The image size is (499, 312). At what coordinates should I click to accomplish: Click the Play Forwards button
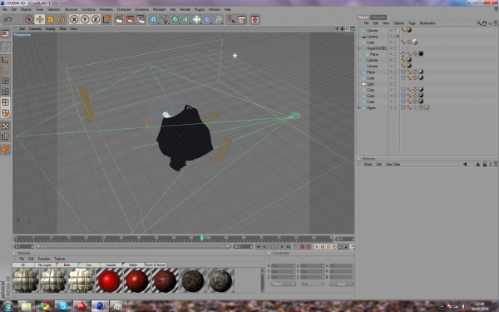point(276,247)
